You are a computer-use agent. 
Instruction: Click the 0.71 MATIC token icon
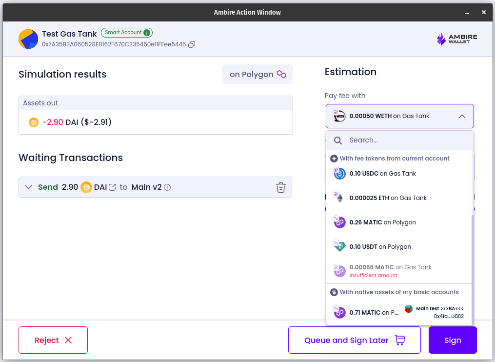tap(339, 312)
